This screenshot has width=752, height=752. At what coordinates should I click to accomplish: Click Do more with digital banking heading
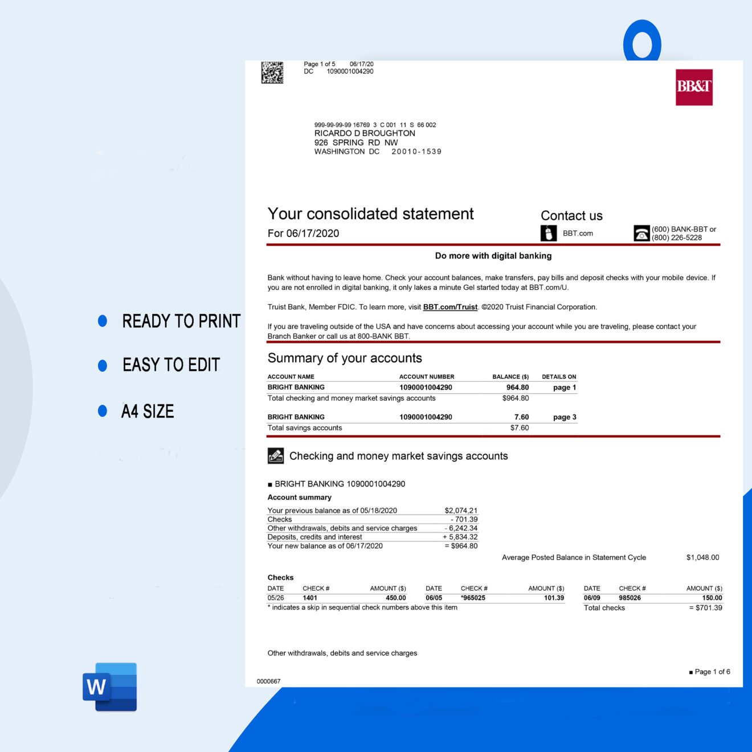[493, 256]
